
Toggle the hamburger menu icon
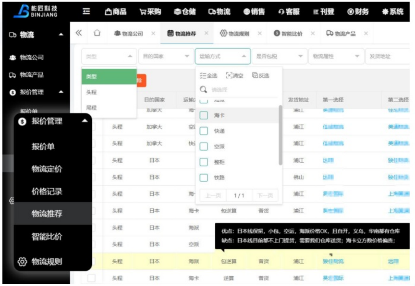pyautogui.click(x=86, y=12)
